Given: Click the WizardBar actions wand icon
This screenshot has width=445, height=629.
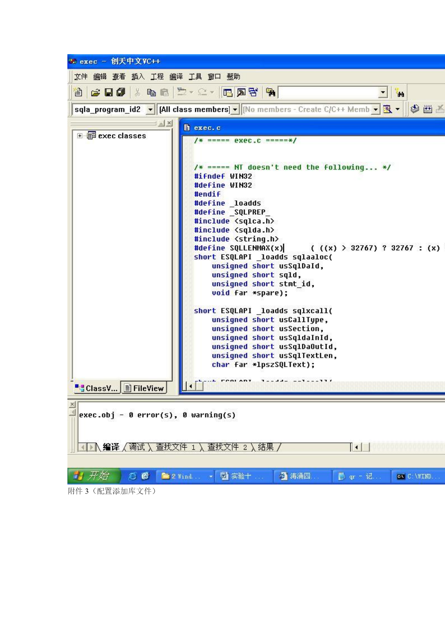Looking at the screenshot, I should coord(387,109).
